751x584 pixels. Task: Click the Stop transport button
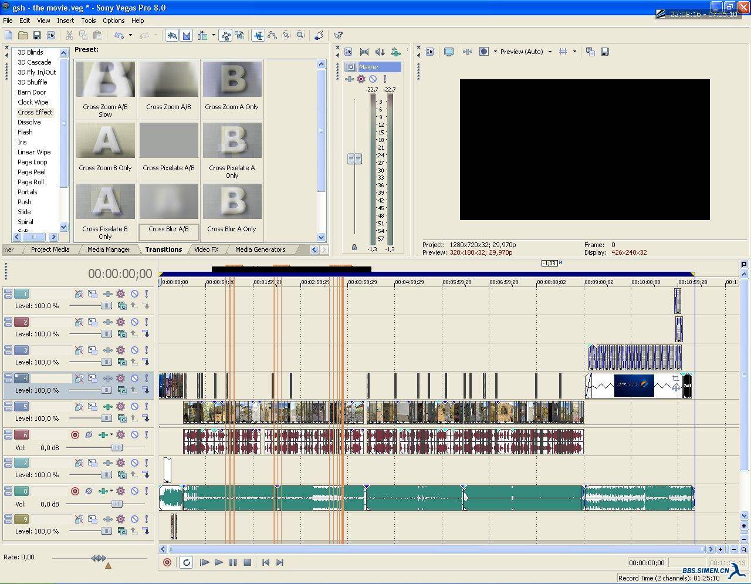click(x=247, y=562)
